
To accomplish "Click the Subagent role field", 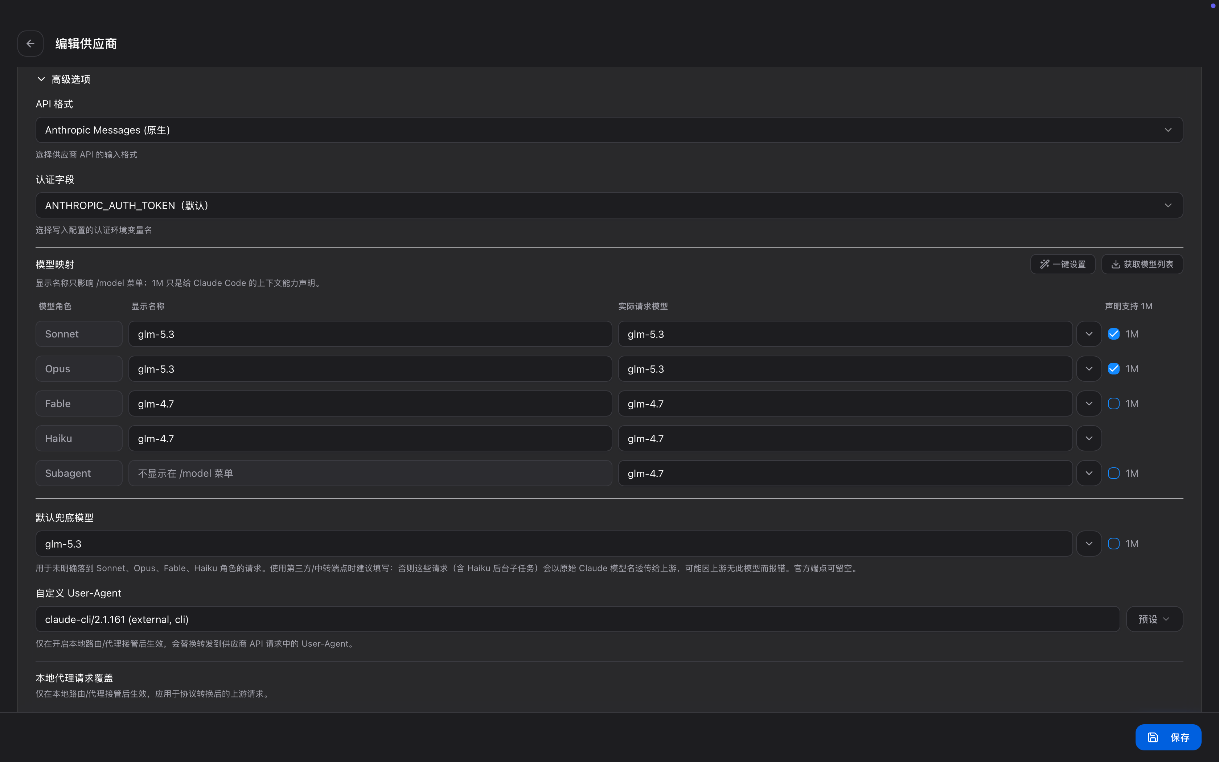I will click(79, 473).
